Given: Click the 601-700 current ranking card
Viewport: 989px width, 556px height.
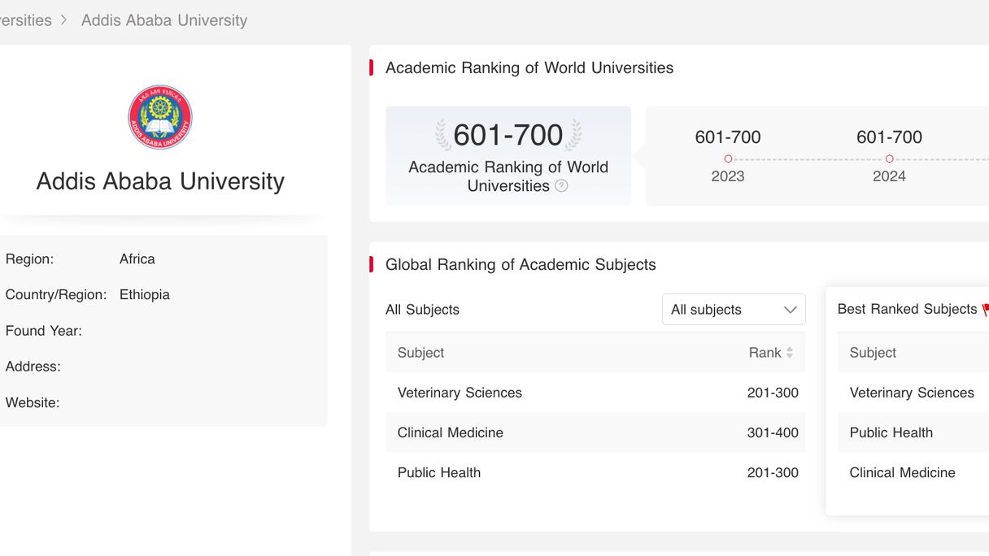Looking at the screenshot, I should pos(508,155).
